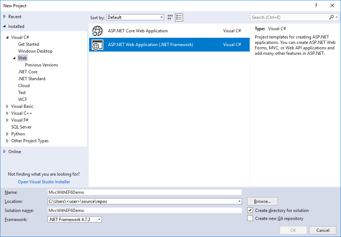This screenshot has height=237, width=341.
Task: Click the OK button
Action: click(293, 230)
